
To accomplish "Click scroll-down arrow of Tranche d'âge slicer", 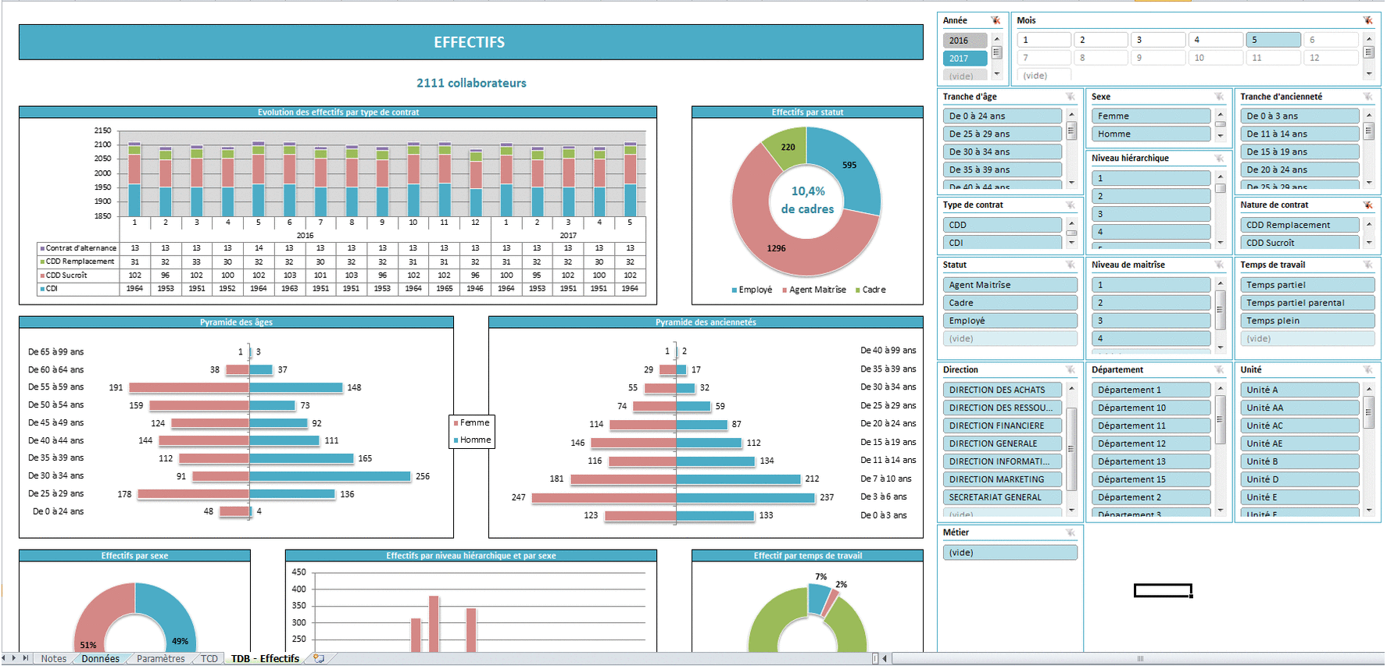I will [1071, 183].
